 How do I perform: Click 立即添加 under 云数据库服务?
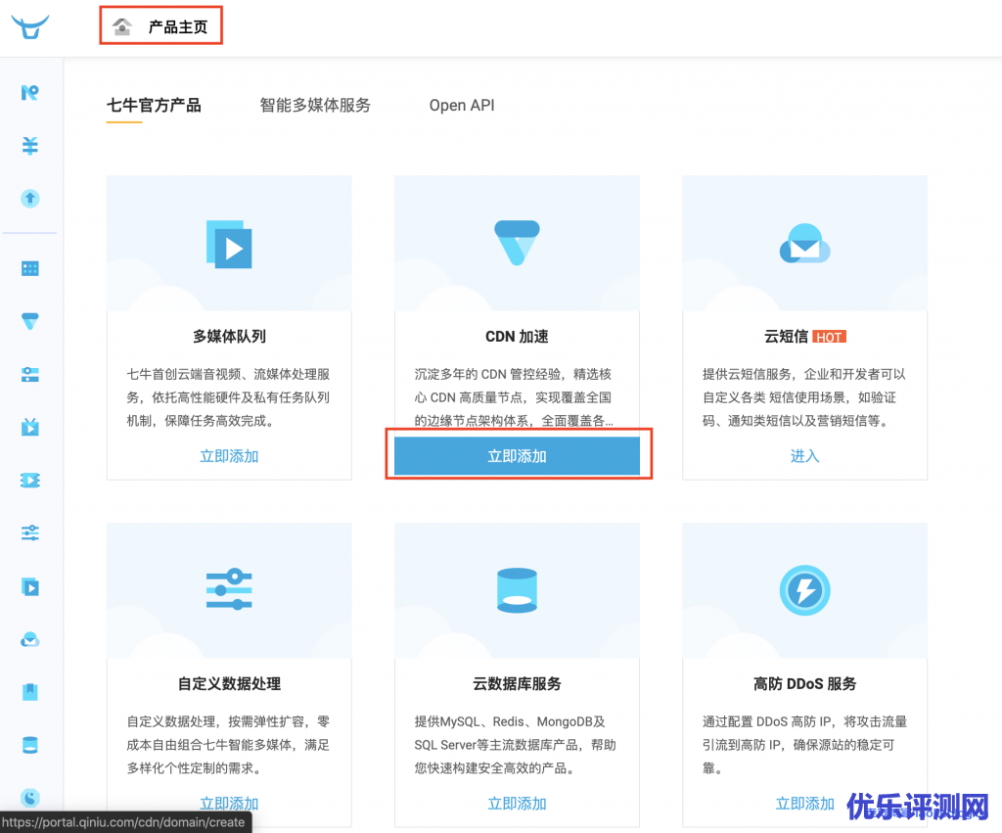pos(517,804)
